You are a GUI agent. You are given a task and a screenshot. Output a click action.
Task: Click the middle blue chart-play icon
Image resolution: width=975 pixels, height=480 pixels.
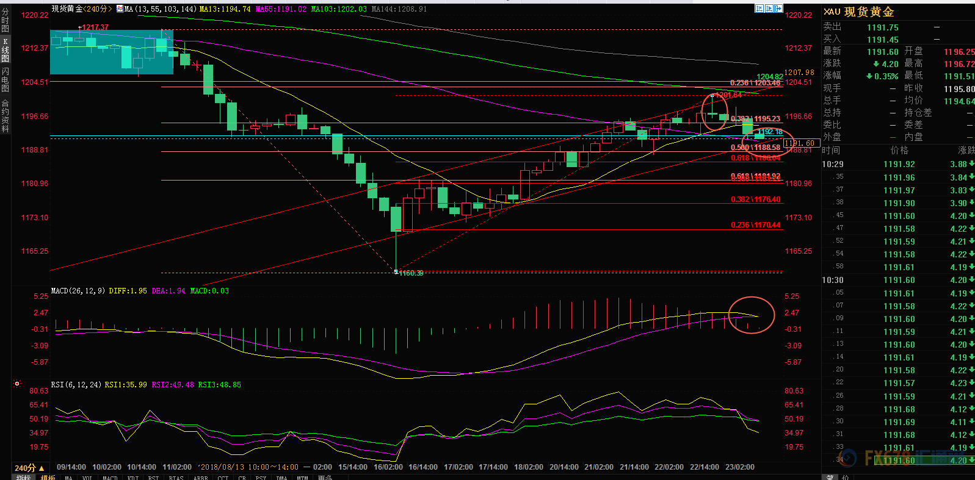click(769, 9)
